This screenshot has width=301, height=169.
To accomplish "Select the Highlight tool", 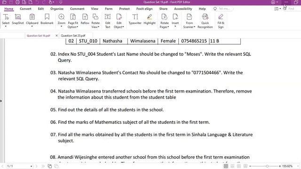I will 150,19.
